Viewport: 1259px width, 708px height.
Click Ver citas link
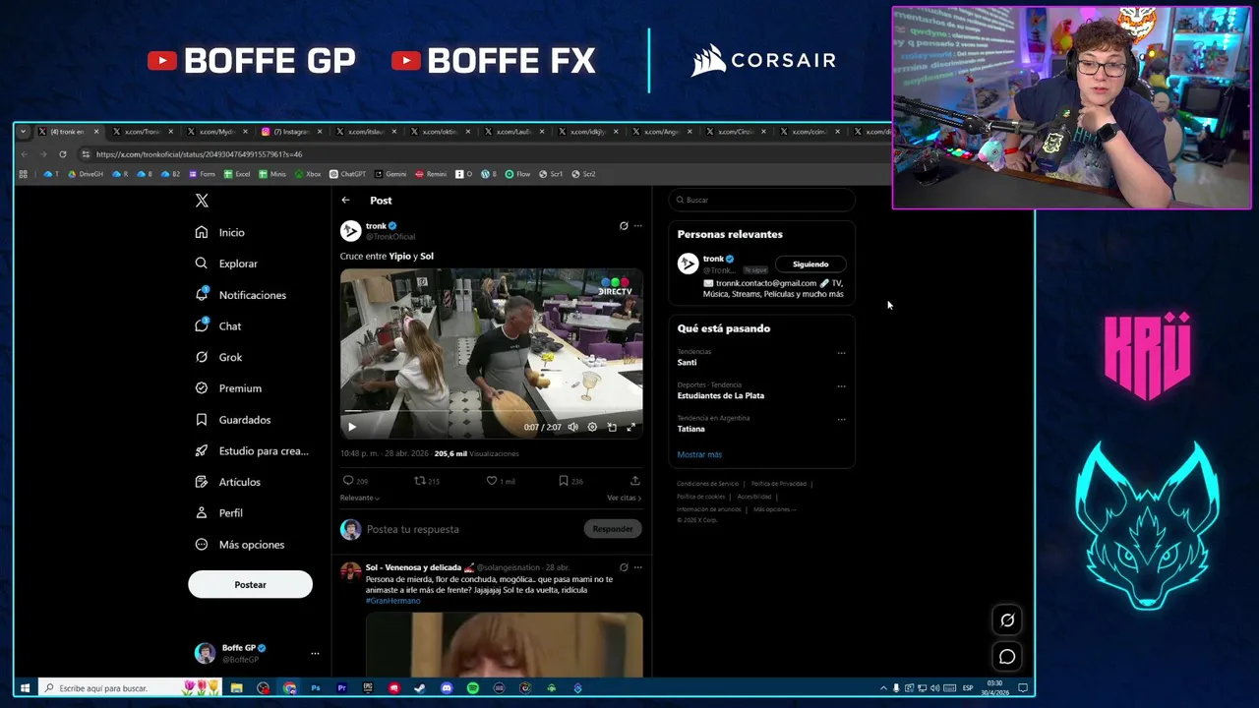[624, 498]
